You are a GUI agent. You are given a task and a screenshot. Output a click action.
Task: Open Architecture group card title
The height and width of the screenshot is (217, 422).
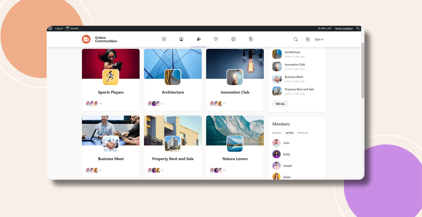point(173,92)
